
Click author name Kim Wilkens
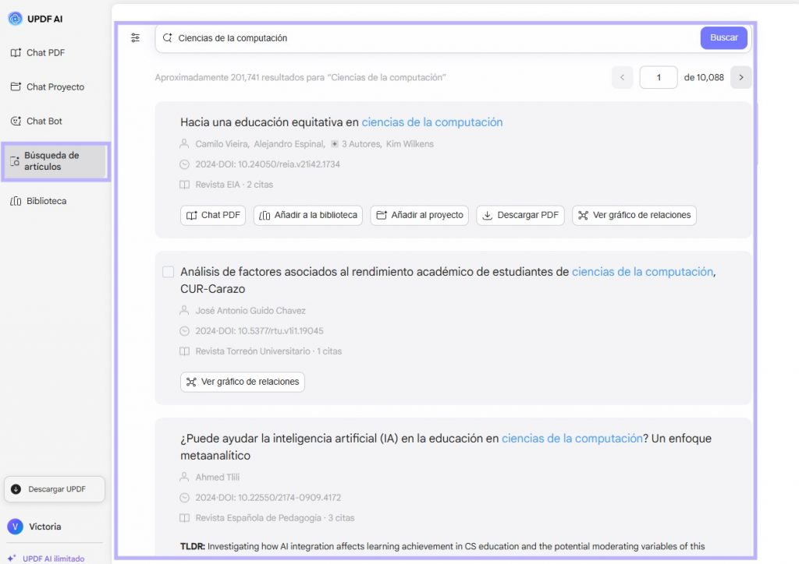(410, 144)
